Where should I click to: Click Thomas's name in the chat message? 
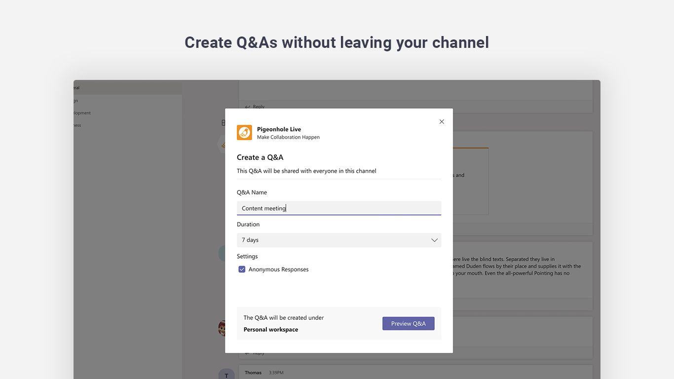[253, 373]
